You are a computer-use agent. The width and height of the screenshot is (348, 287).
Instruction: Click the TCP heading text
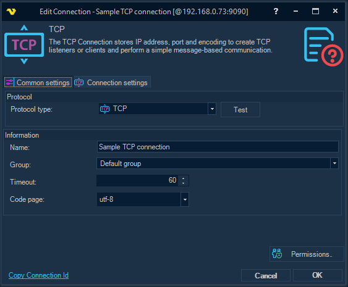pos(57,29)
